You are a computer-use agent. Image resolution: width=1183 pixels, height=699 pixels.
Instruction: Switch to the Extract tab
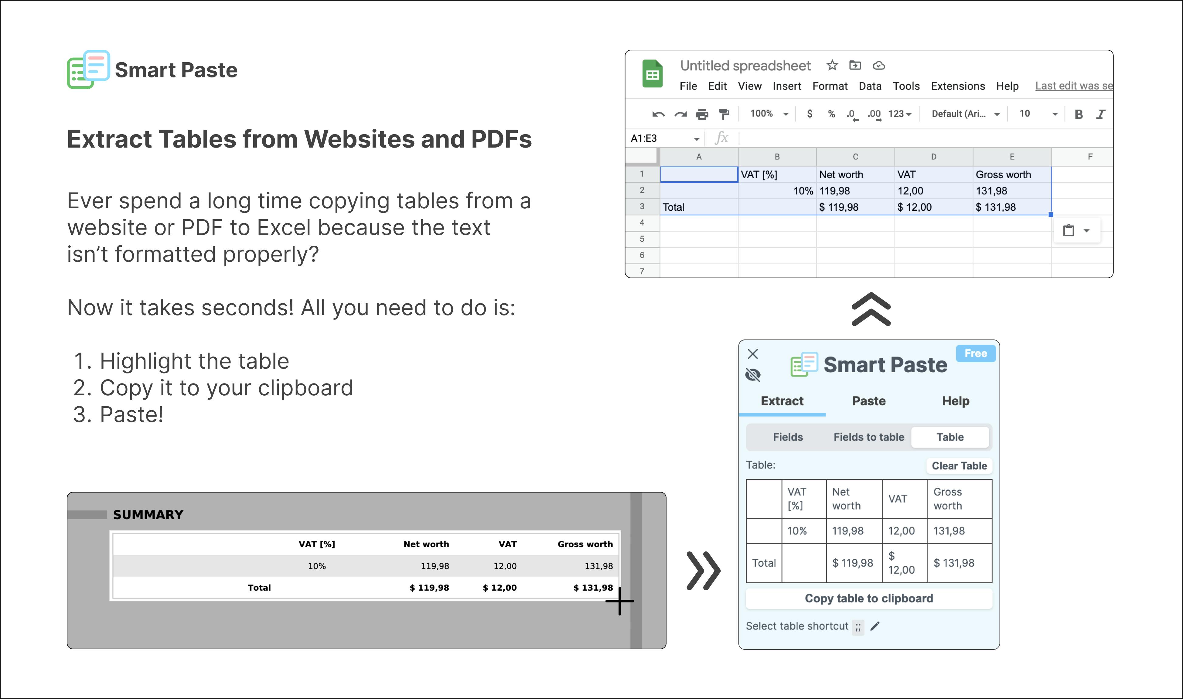[x=782, y=401]
